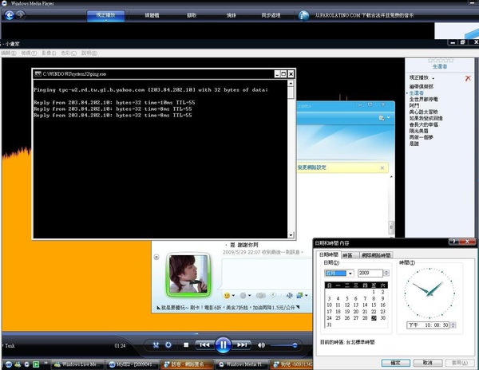Clear the playlist with red X

pyautogui.click(x=468, y=78)
